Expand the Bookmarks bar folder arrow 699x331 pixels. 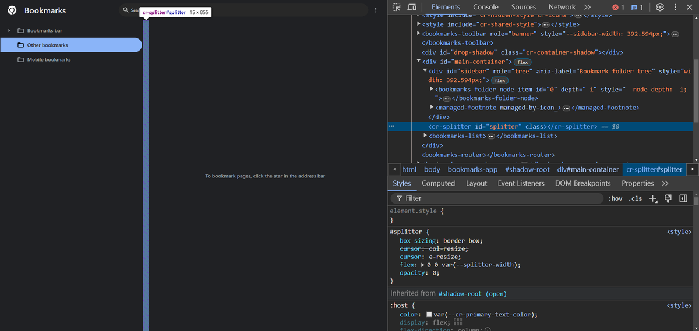(x=9, y=30)
